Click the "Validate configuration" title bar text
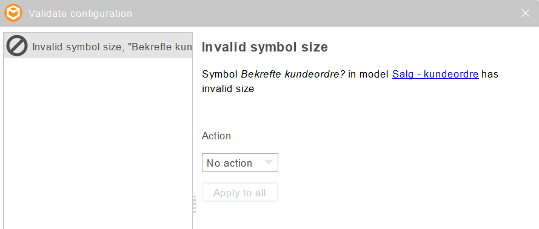Viewport: 539px width, 229px height. (x=81, y=13)
